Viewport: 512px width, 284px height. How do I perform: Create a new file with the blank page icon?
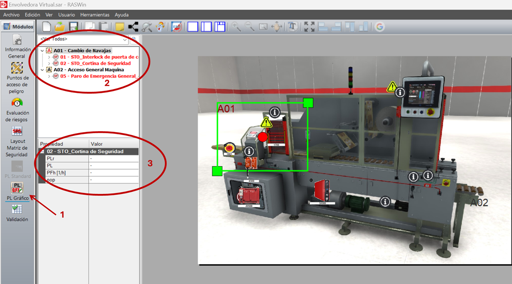coord(47,27)
